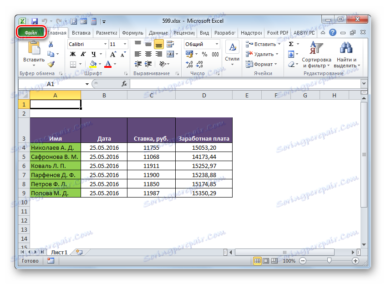Decrease font size with small A icon
386x284 pixels.
123,54
